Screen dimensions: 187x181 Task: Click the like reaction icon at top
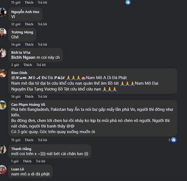pyautogui.click(x=128, y=2)
